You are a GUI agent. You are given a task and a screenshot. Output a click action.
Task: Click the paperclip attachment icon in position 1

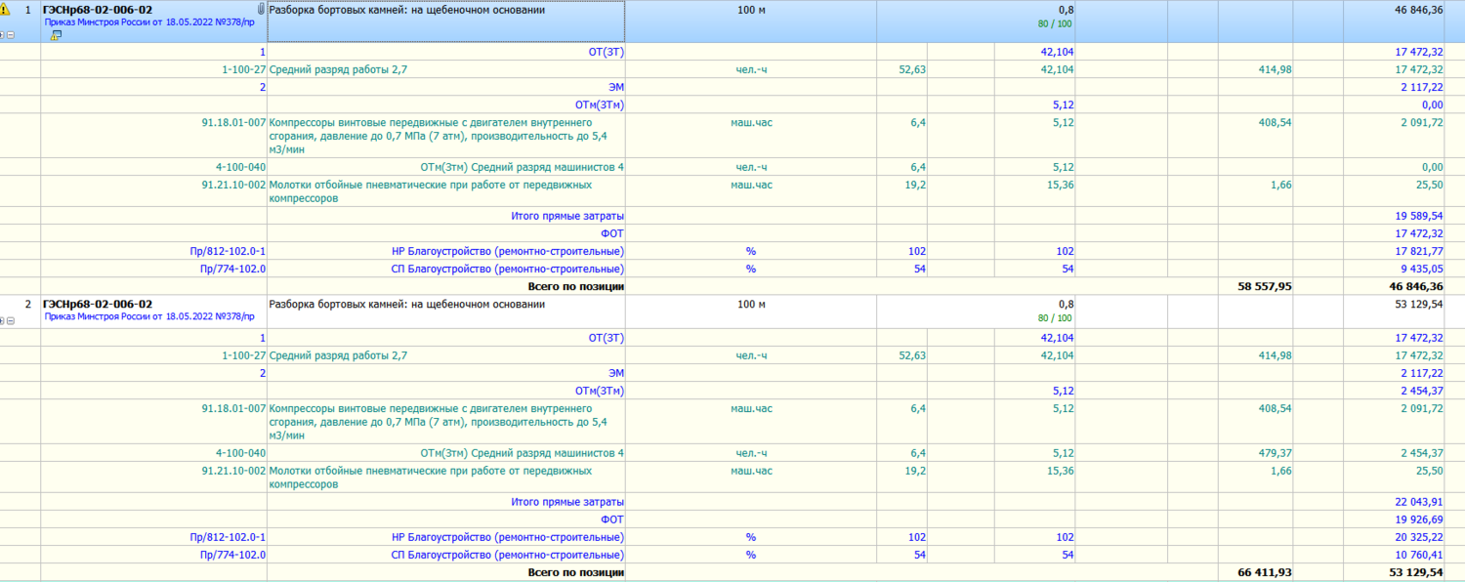click(261, 10)
